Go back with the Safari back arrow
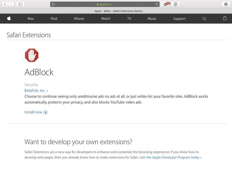The image size is (232, 174). 5,4
